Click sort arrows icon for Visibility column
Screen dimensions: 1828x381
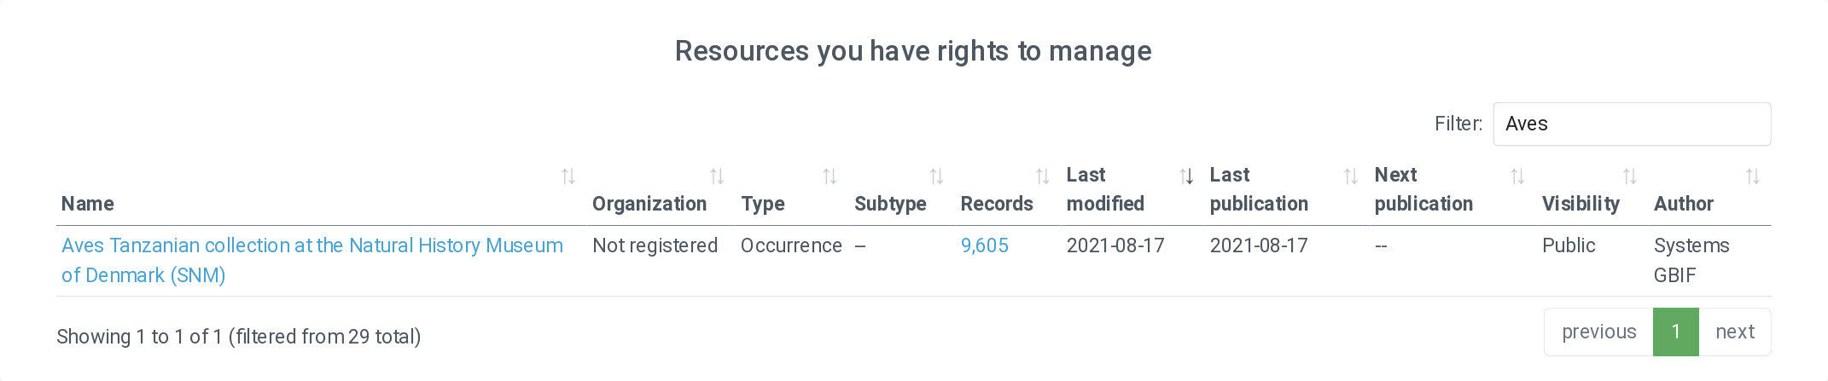(1630, 176)
